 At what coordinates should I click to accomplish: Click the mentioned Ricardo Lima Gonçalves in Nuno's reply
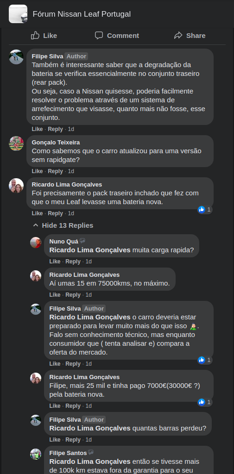pos(90,250)
